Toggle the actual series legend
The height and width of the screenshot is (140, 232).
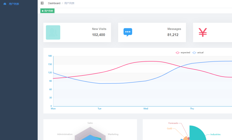click(x=198, y=53)
